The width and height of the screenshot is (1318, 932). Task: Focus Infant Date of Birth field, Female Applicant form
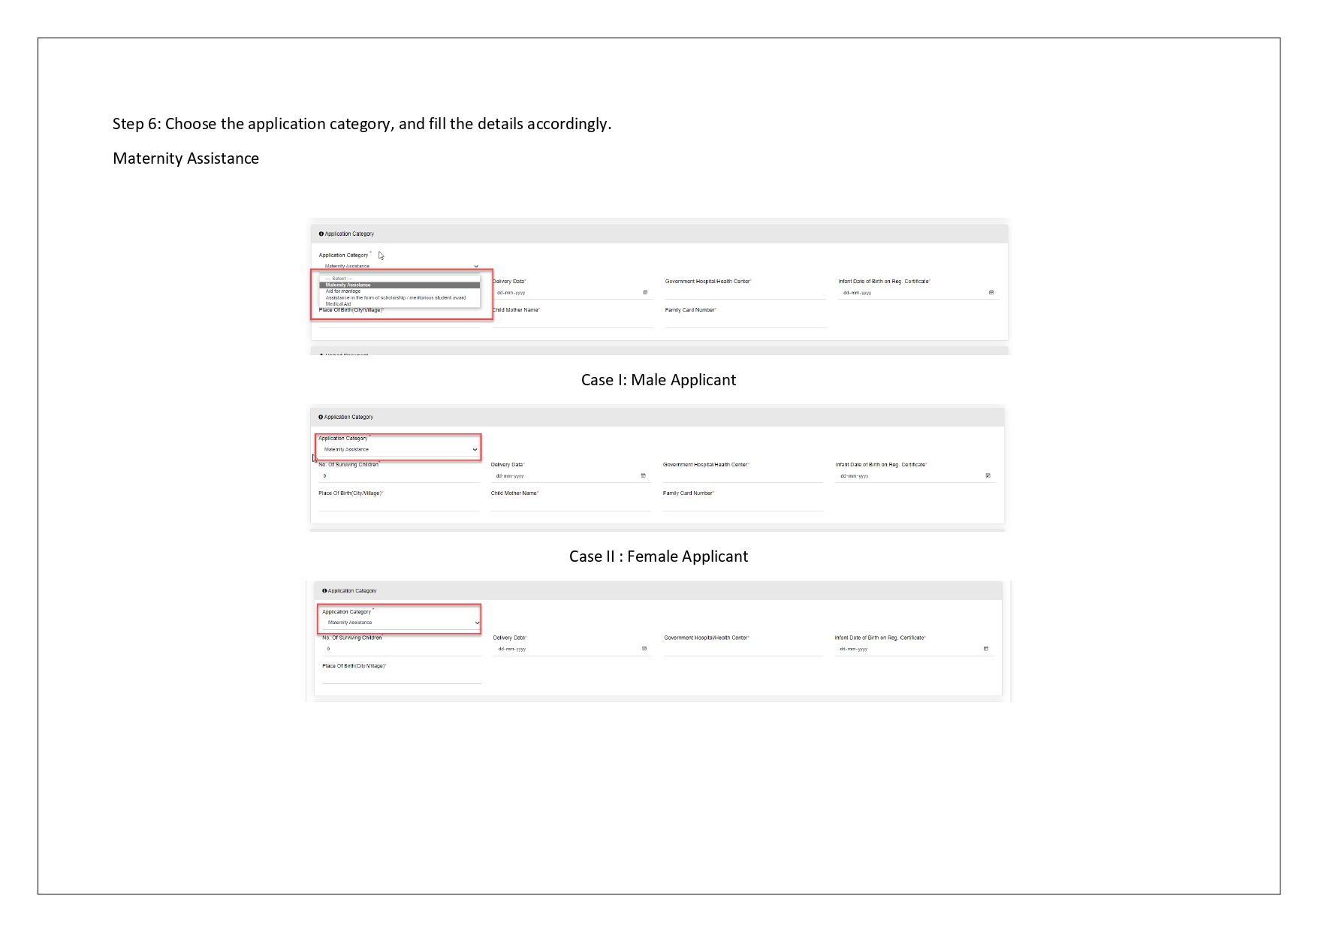pyautogui.click(x=914, y=649)
